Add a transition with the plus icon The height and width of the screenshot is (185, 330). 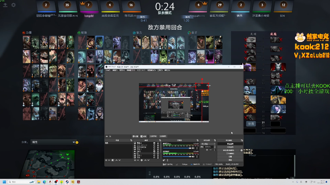point(207,150)
